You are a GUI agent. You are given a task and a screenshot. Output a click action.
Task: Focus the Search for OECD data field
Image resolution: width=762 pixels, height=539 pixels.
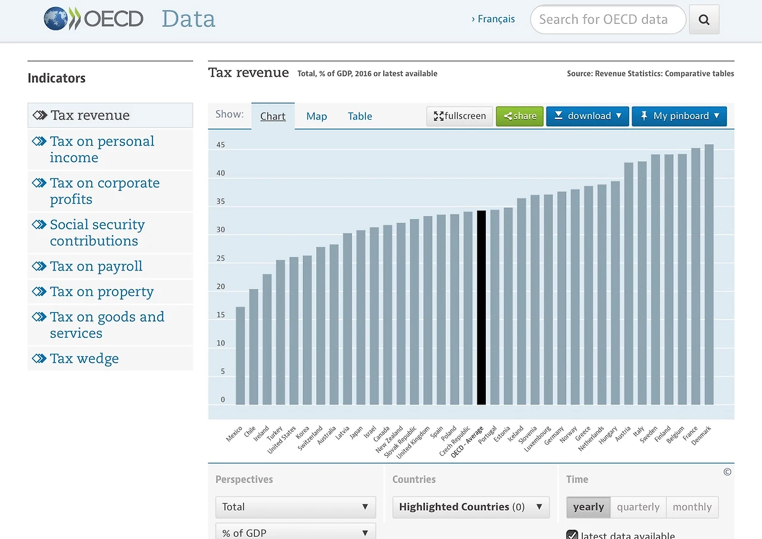[608, 20]
